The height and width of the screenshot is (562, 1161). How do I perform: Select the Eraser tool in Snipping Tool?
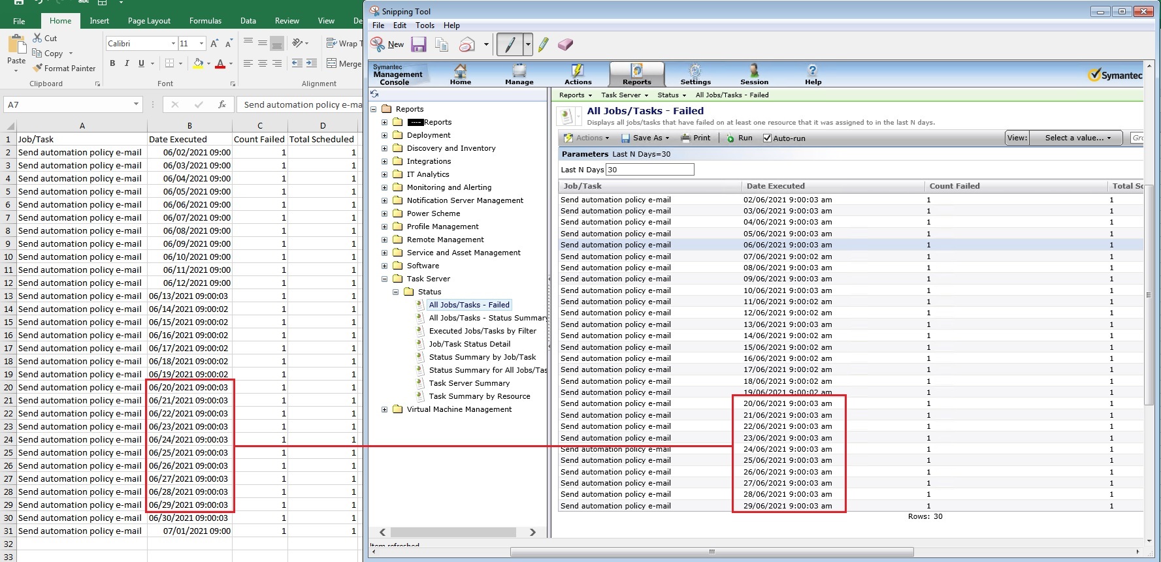565,44
